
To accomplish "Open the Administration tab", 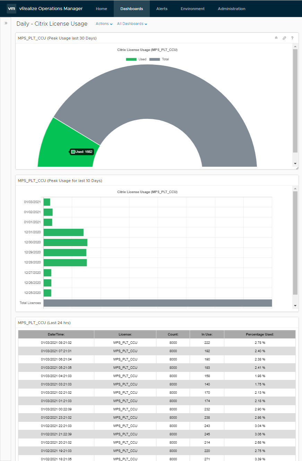I will coord(232,9).
